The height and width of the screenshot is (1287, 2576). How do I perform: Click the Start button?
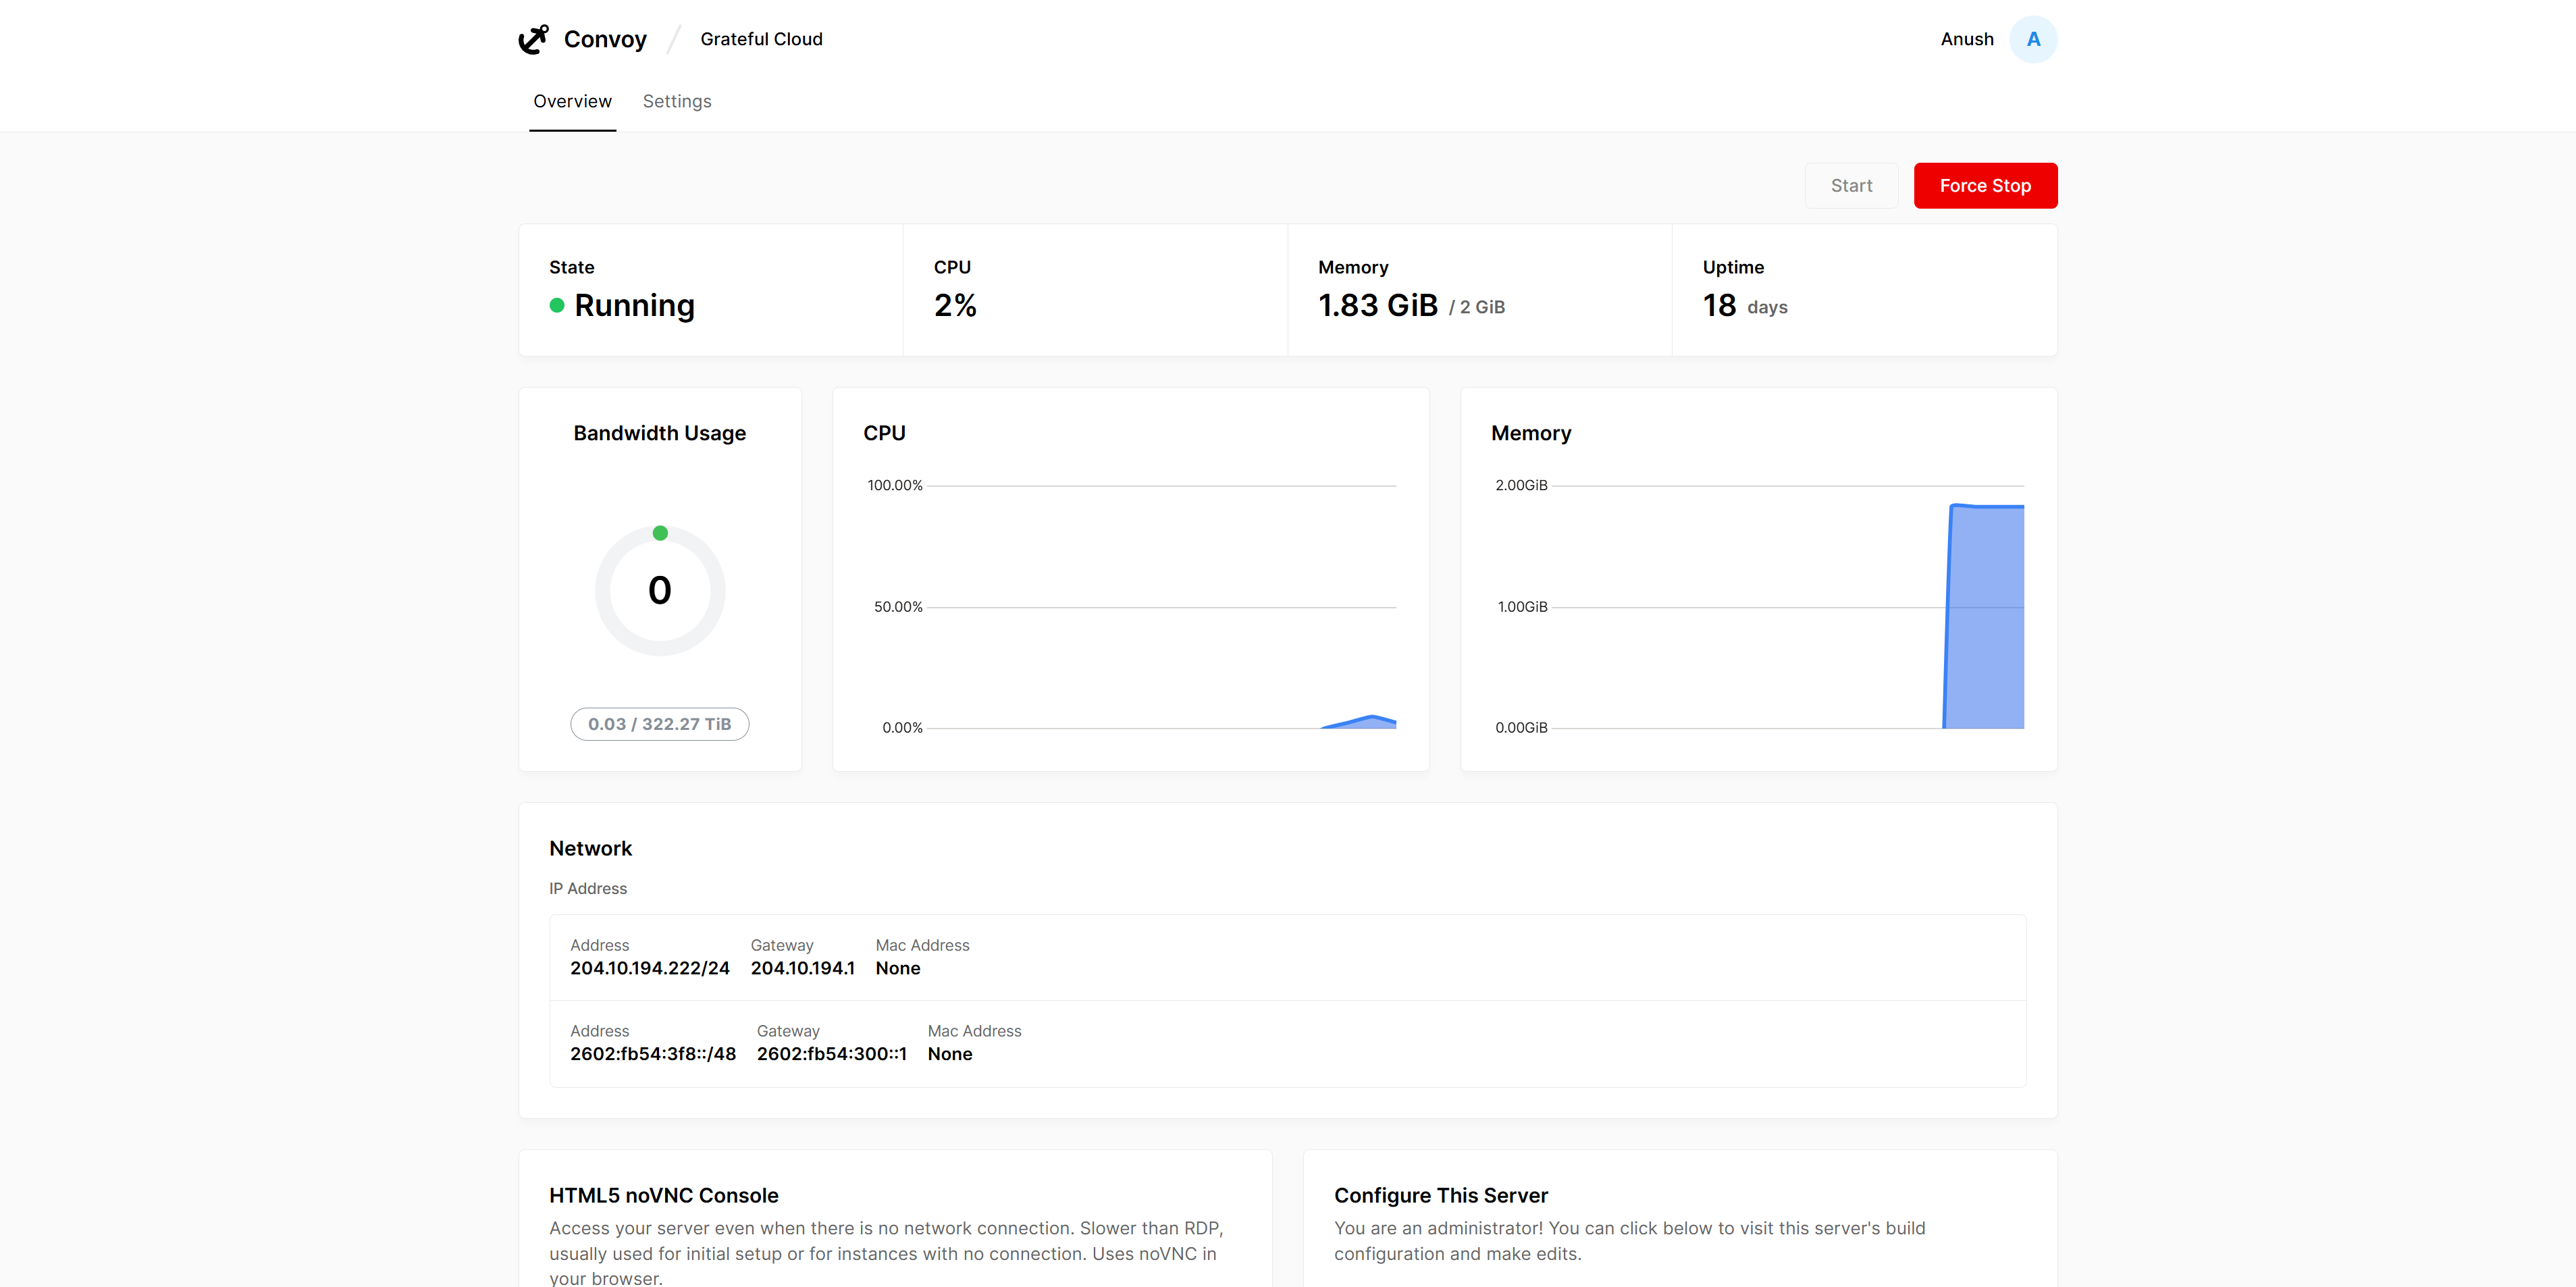1851,186
